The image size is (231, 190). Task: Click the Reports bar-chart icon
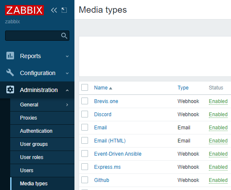(10, 56)
